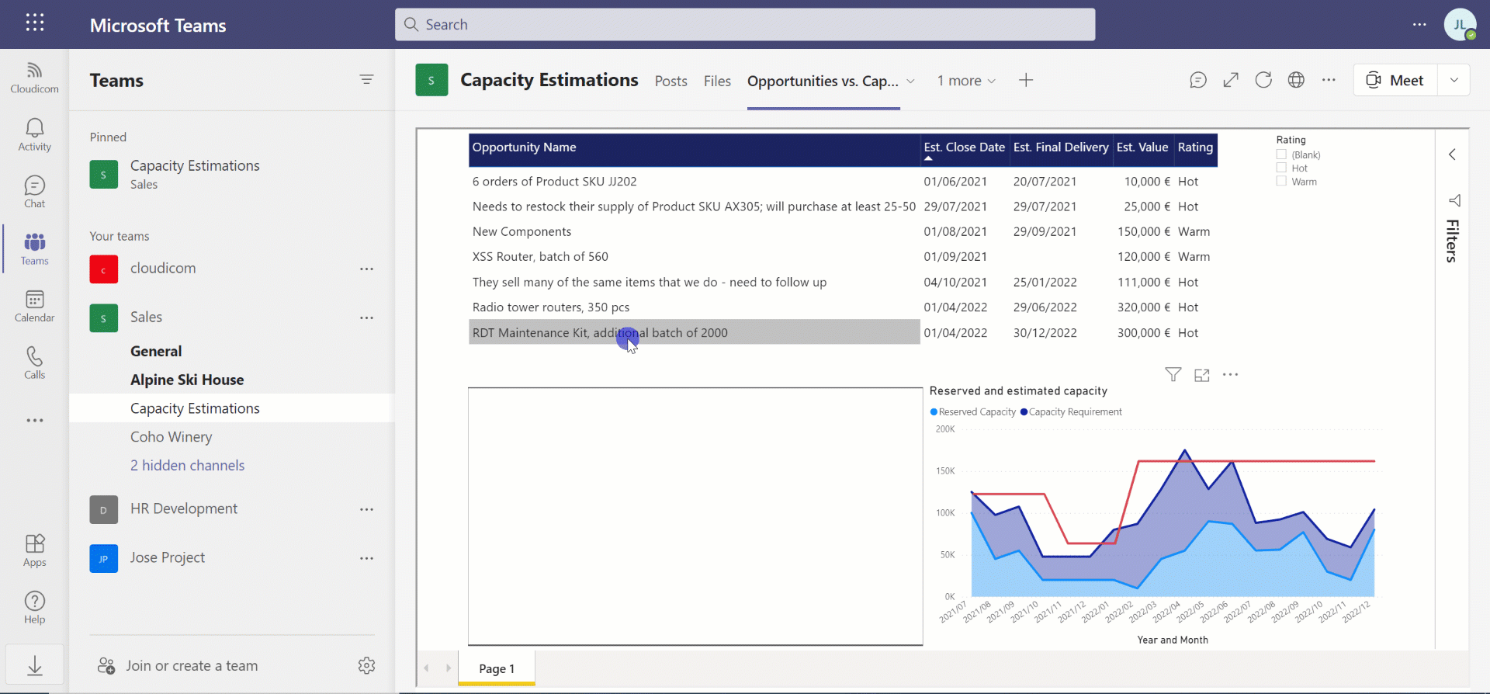Click the reload tab icon
This screenshot has width=1490, height=694.
(1263, 80)
